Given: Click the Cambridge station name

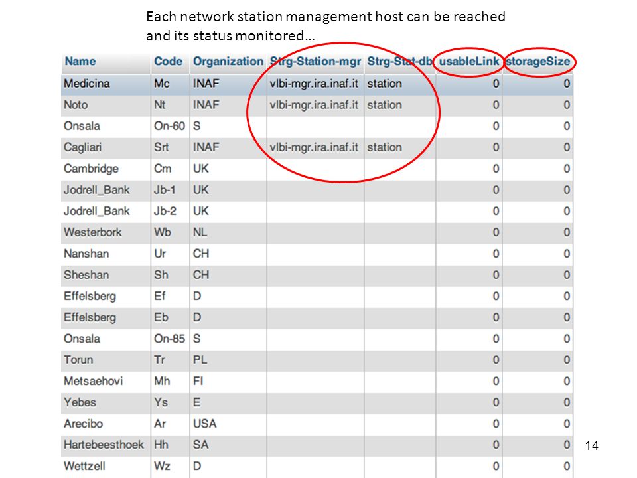Looking at the screenshot, I should pos(91,168).
